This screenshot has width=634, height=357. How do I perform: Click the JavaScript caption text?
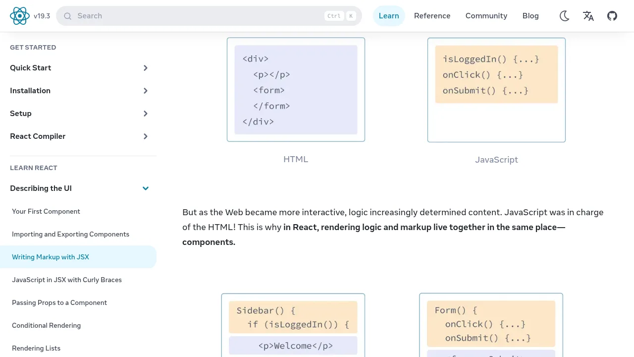pos(496,160)
